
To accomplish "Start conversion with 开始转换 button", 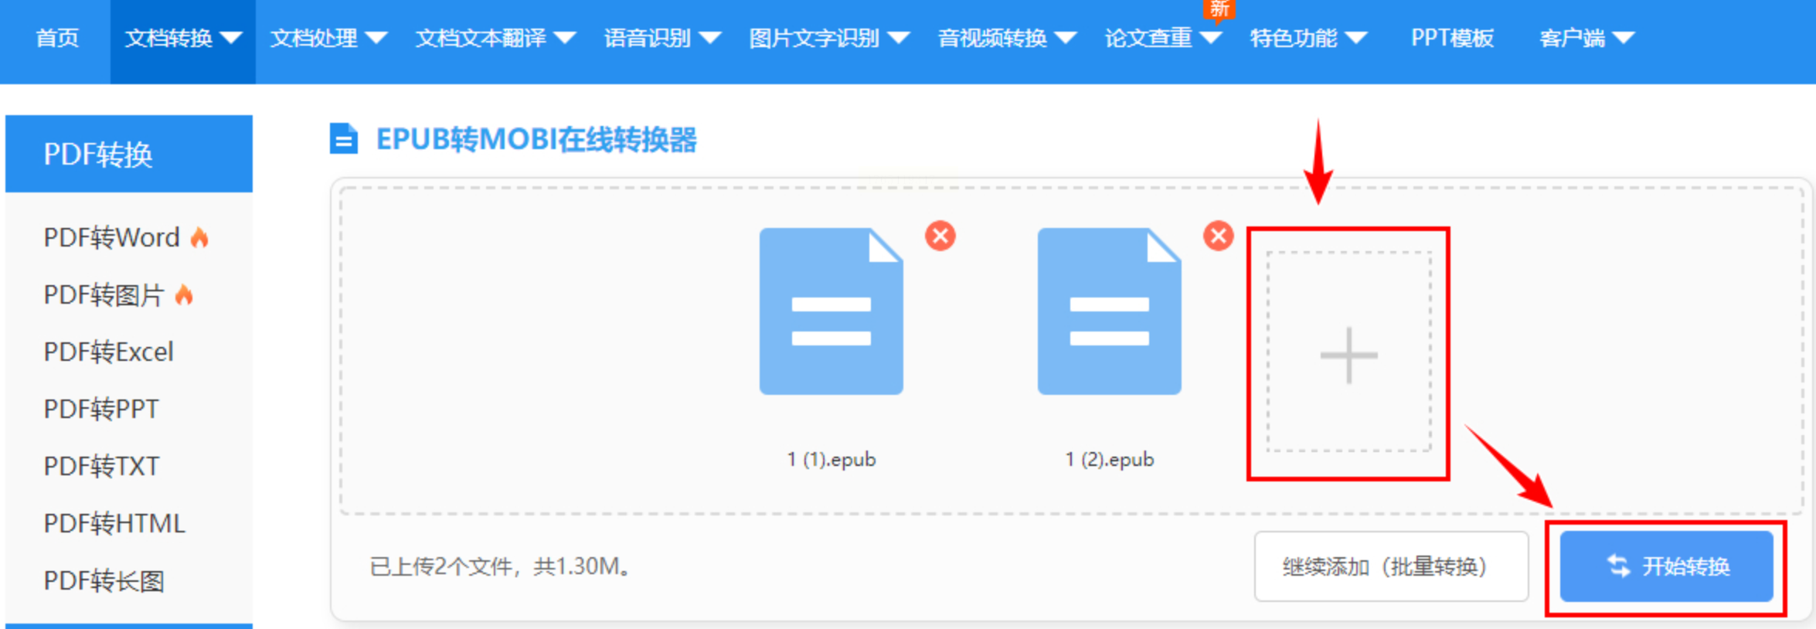I will (x=1666, y=566).
